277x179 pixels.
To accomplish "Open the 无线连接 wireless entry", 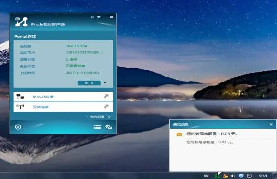I will click(63, 107).
